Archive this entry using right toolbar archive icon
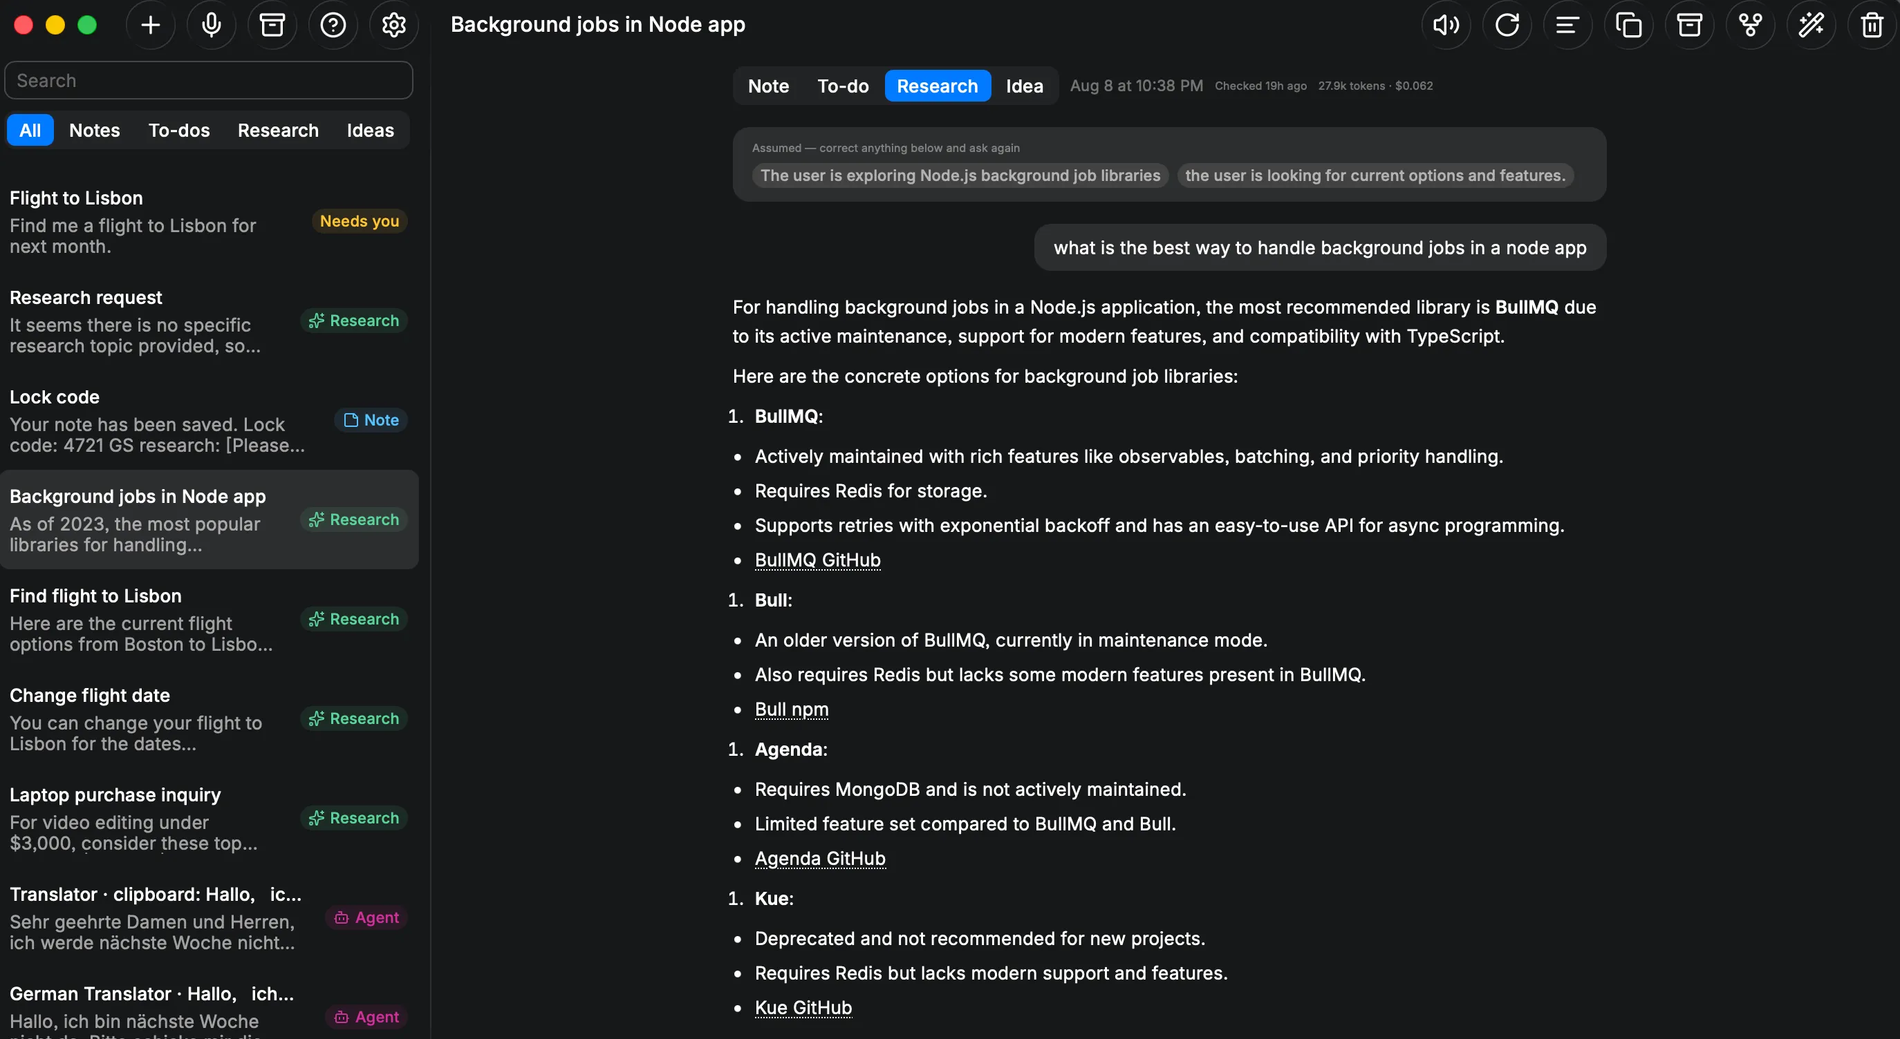 (x=1689, y=25)
